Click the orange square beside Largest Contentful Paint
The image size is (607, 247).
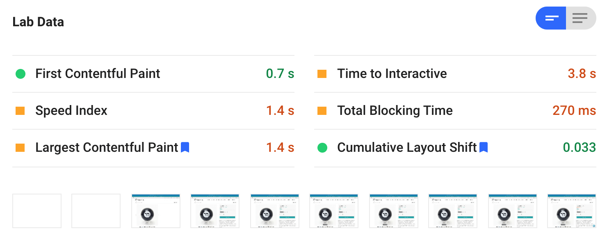coord(21,148)
